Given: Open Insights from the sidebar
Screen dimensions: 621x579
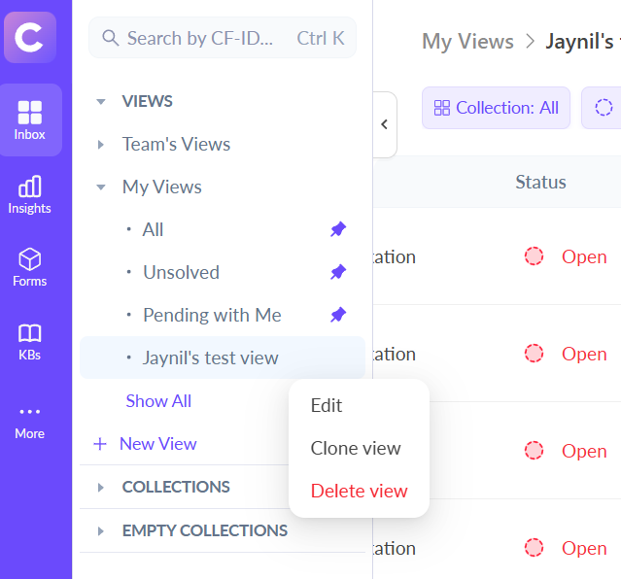Looking at the screenshot, I should click(x=30, y=194).
